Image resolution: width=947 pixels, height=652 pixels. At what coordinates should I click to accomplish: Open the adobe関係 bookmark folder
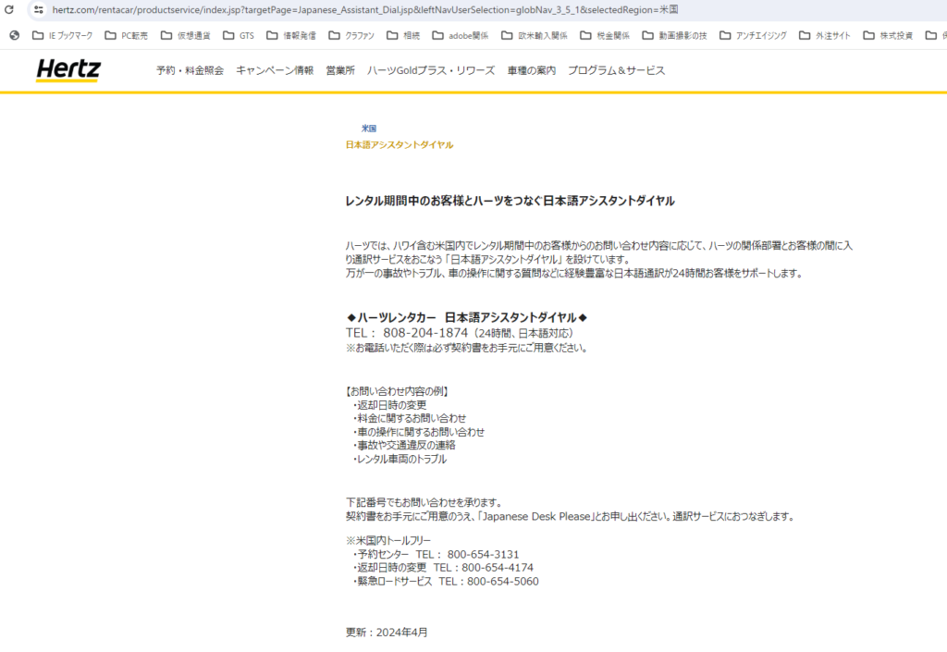coord(461,36)
